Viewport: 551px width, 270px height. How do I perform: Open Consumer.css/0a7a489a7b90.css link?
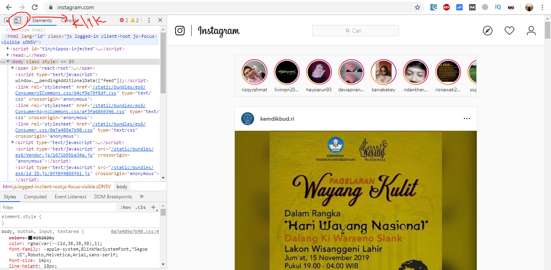80,127
